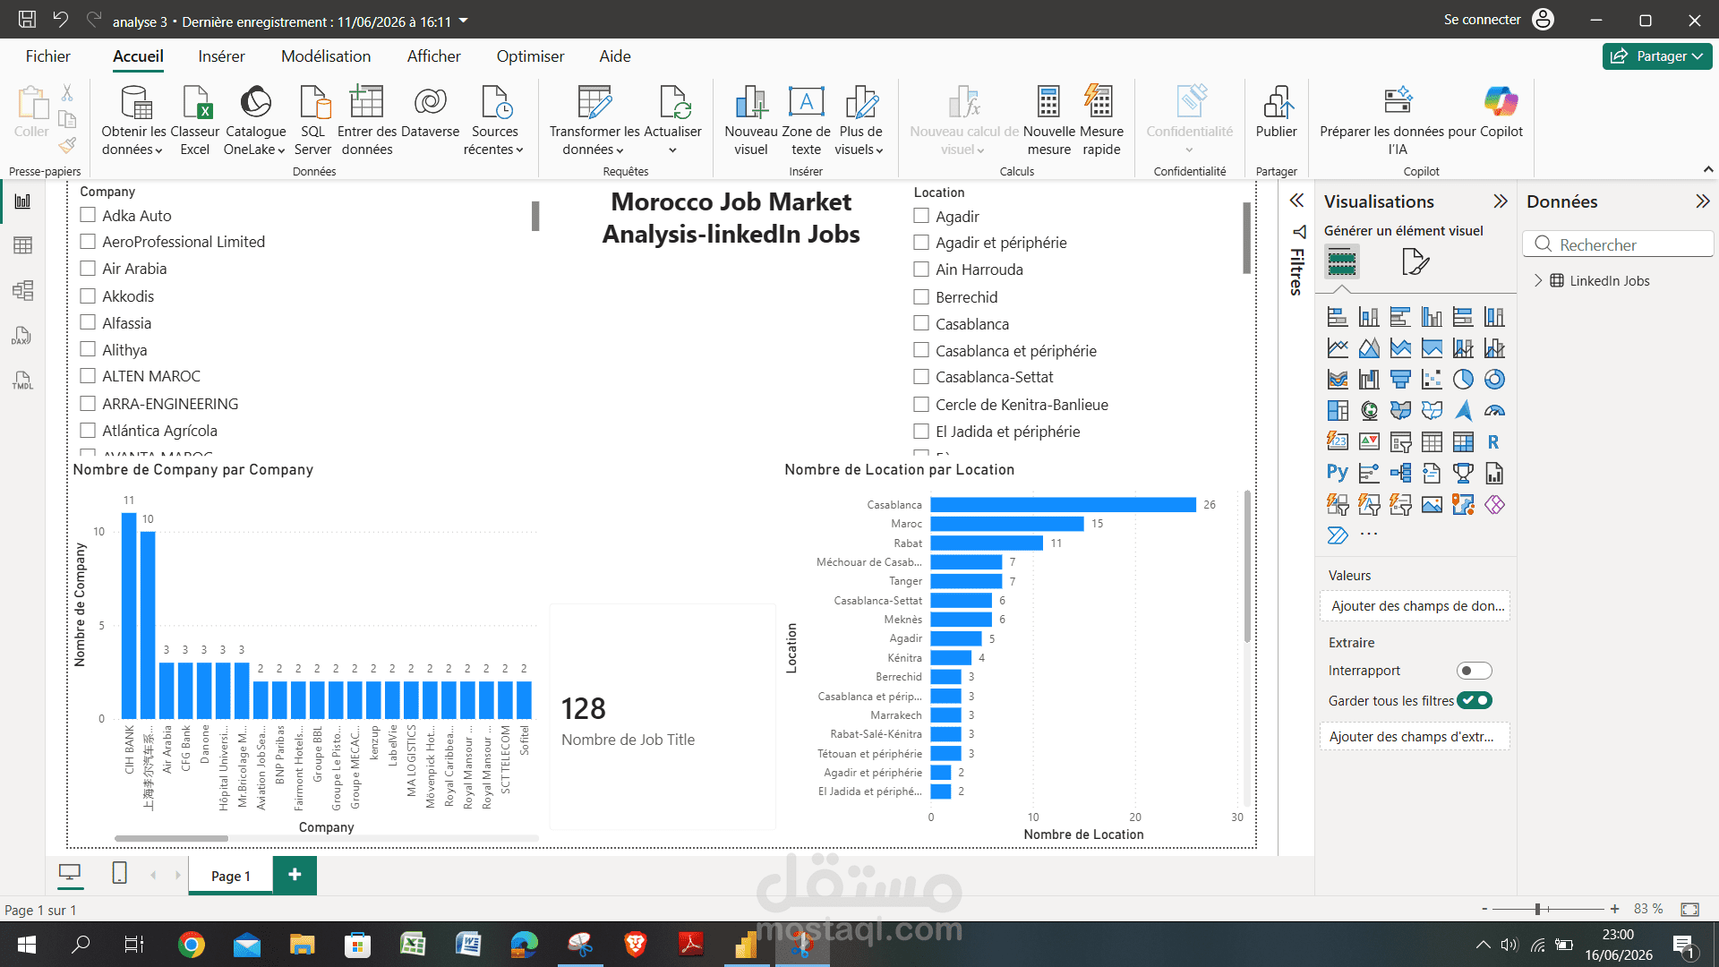The image size is (1719, 967).
Task: Create a Nouvelle mesure
Action: pos(1048,121)
